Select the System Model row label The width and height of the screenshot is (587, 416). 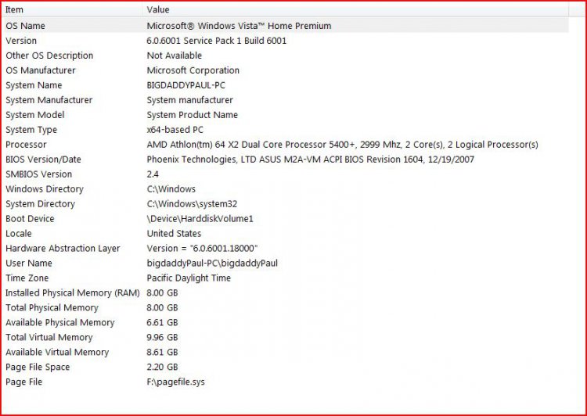[x=34, y=115]
